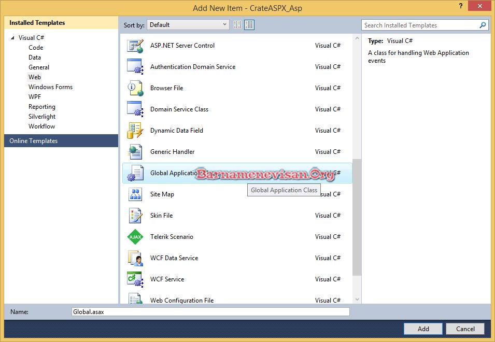The height and width of the screenshot is (342, 495).
Task: Open the Online Templates section
Action: point(34,141)
